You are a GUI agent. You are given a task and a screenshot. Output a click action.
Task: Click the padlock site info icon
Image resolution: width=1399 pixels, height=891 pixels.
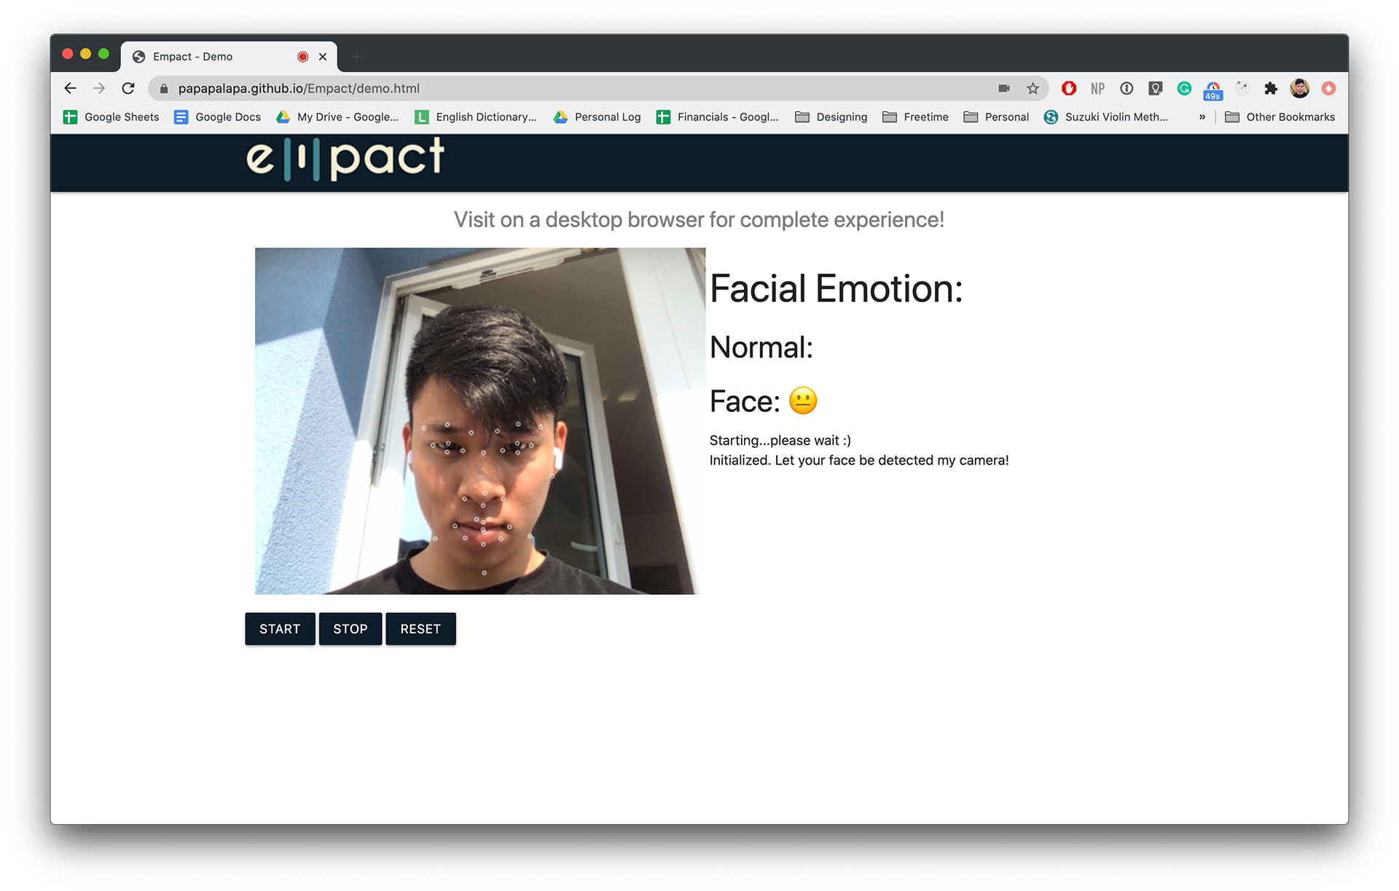(164, 88)
